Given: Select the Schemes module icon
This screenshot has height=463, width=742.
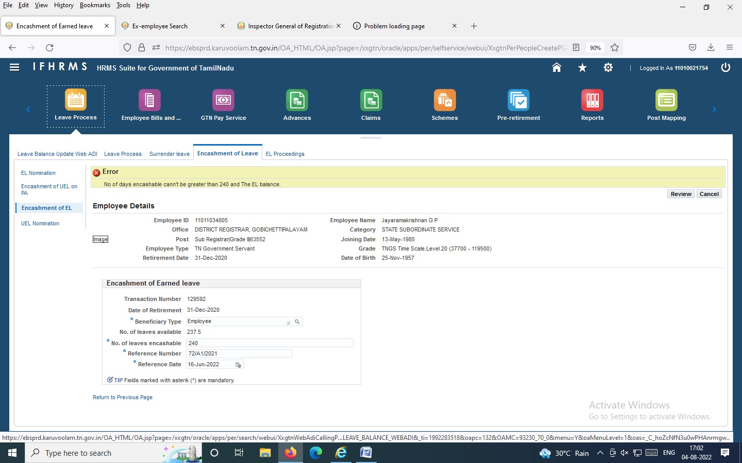Looking at the screenshot, I should (x=444, y=100).
